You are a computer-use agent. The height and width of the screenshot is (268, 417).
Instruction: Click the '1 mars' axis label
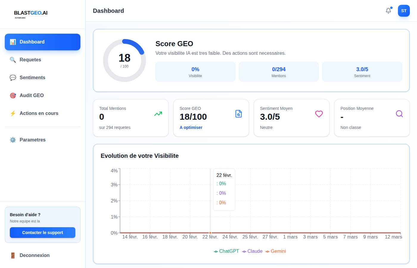coord(290,237)
